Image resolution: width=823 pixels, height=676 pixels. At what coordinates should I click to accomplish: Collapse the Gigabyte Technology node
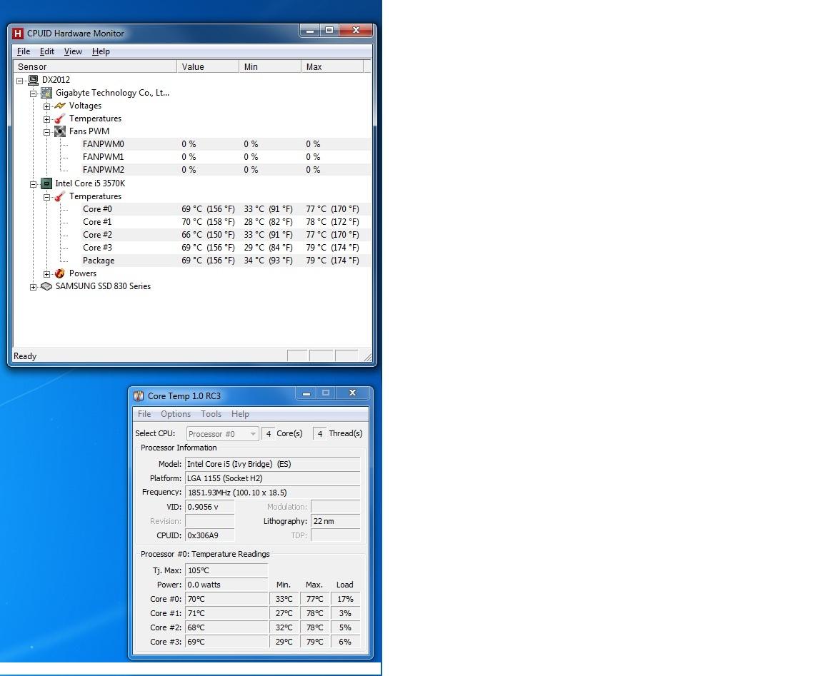click(33, 94)
